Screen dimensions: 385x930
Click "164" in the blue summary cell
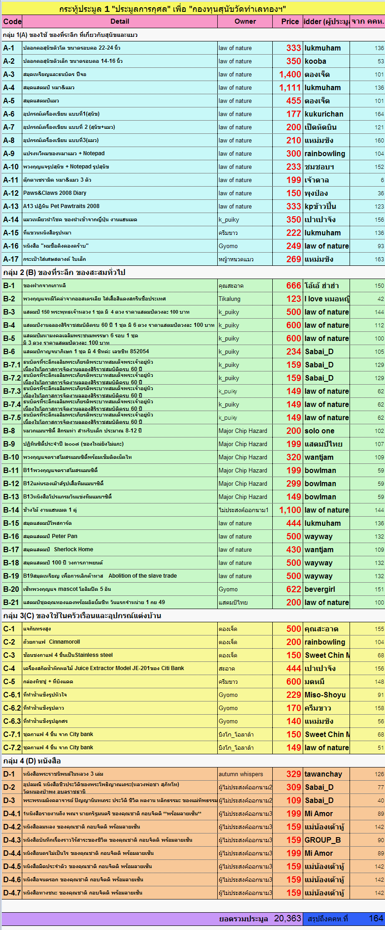pos(376,919)
